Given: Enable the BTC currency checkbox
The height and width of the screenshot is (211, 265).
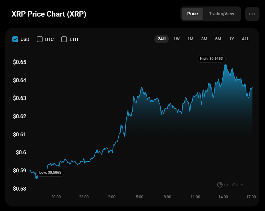Looking at the screenshot, I should point(40,39).
